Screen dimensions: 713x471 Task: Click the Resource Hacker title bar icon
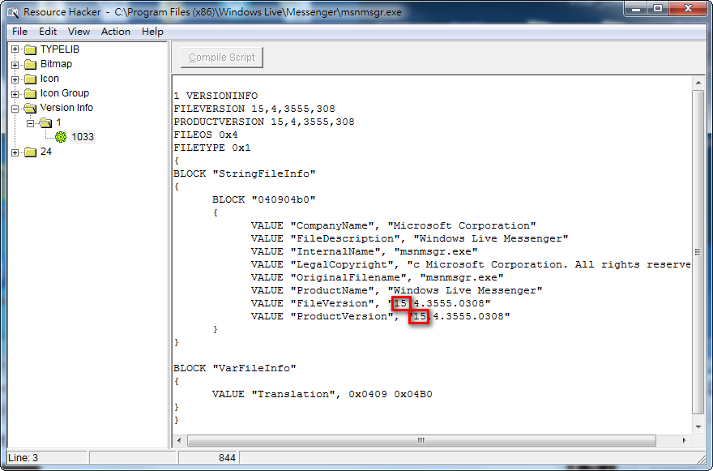[13, 12]
